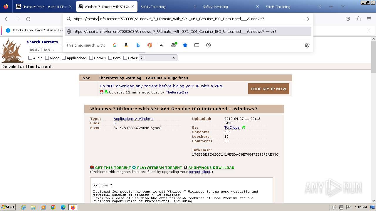The height and width of the screenshot is (211, 376).
Task: Select DuckDuckGo search engine icon
Action: click(x=150, y=45)
